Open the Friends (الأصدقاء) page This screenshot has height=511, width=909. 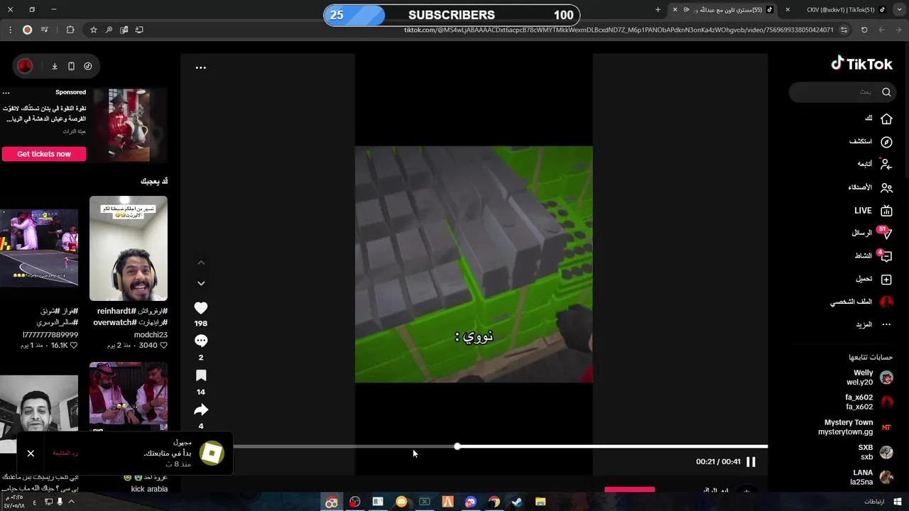coord(870,188)
